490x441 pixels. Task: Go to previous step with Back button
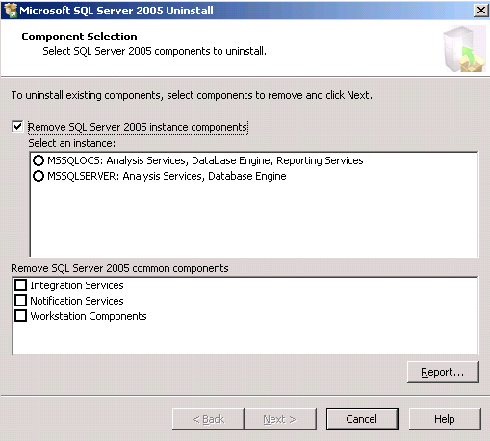pos(208,419)
